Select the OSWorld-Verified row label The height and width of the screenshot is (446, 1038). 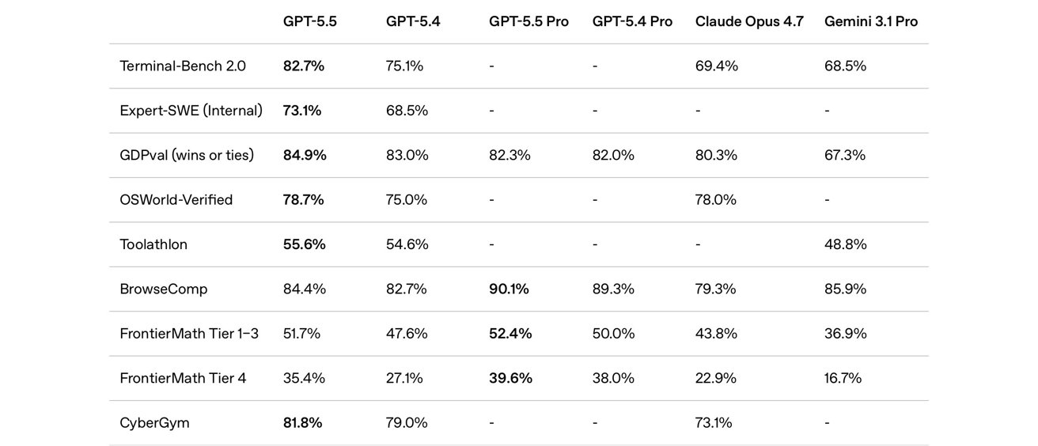coord(176,199)
